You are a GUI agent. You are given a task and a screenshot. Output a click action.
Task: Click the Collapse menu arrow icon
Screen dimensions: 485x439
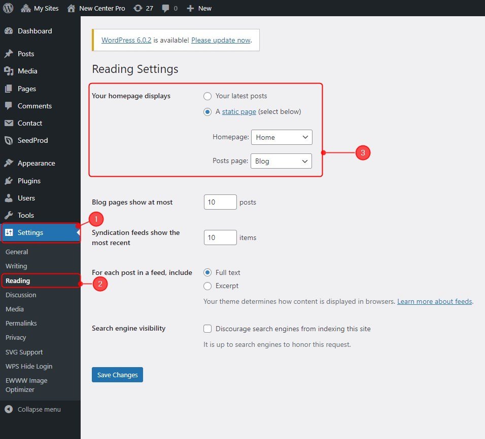pos(9,409)
